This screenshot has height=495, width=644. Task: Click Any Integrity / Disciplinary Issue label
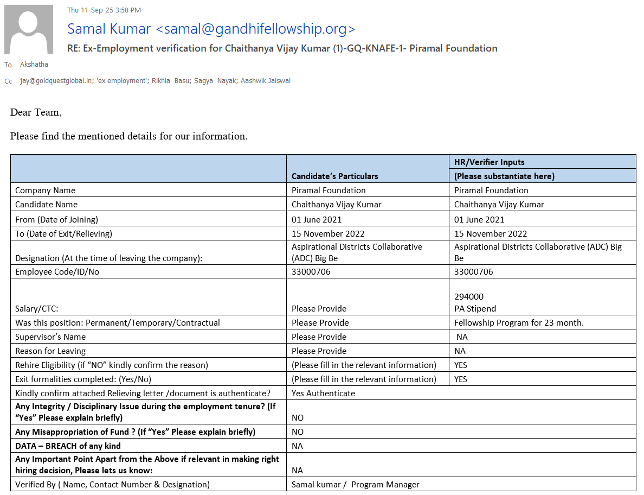[146, 412]
